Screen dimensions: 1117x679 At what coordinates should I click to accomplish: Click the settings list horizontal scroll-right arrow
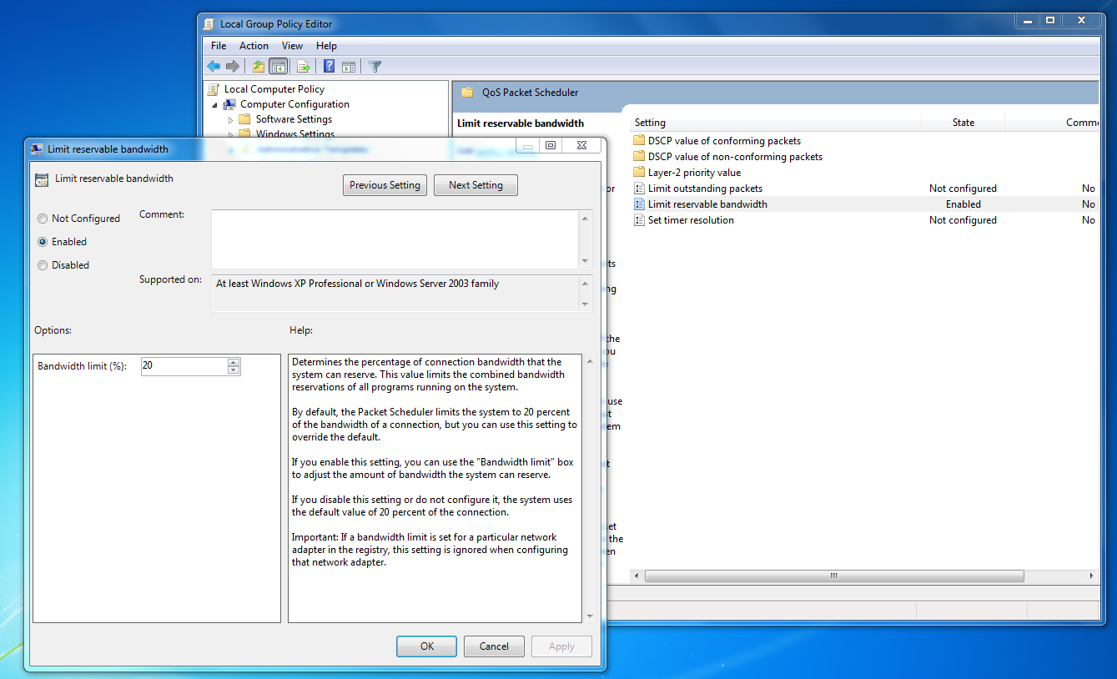(x=1092, y=576)
